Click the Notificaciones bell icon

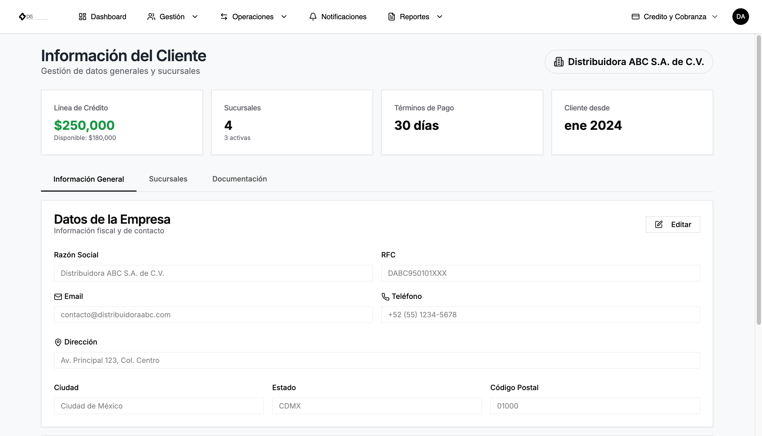click(313, 17)
